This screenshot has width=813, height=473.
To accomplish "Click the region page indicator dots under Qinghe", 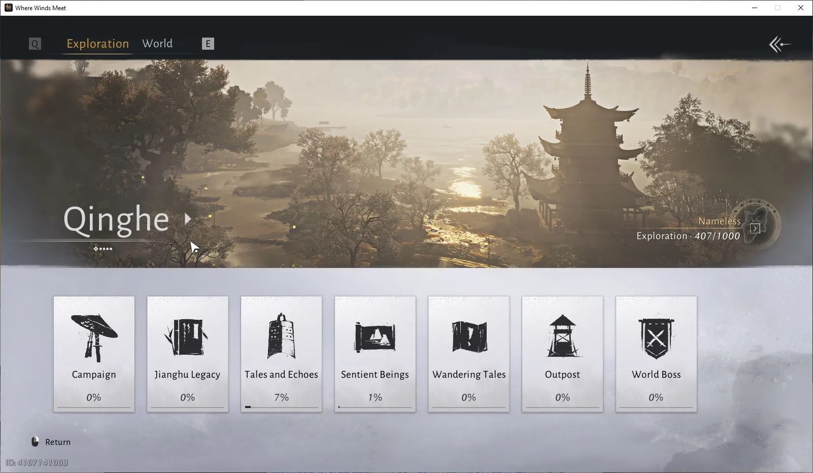I will [x=103, y=249].
